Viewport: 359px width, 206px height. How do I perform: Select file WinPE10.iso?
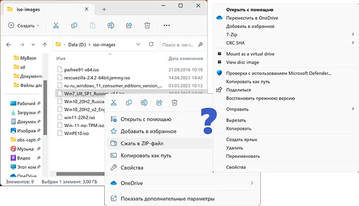76,134
